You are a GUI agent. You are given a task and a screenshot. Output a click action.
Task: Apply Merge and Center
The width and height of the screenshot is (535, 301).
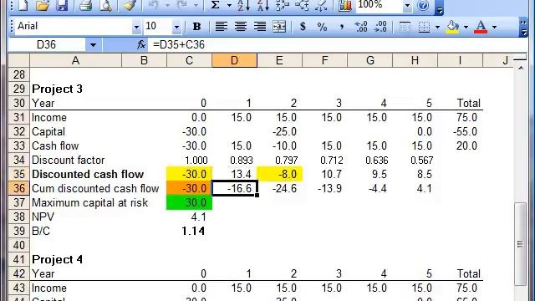(x=279, y=26)
